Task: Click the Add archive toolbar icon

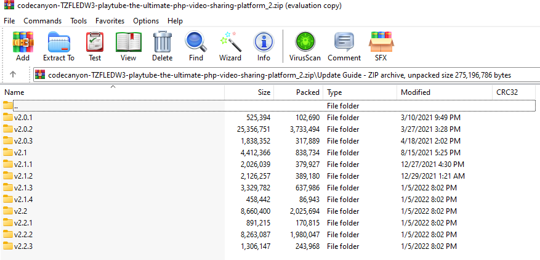Action: [23, 46]
